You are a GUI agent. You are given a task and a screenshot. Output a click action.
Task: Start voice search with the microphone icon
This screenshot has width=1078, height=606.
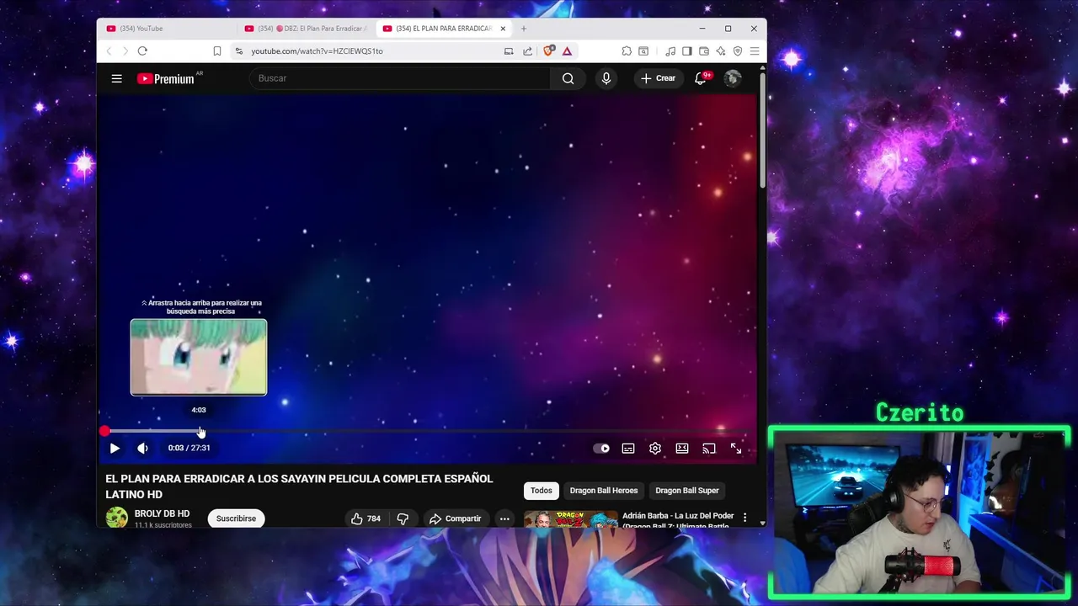click(x=606, y=78)
